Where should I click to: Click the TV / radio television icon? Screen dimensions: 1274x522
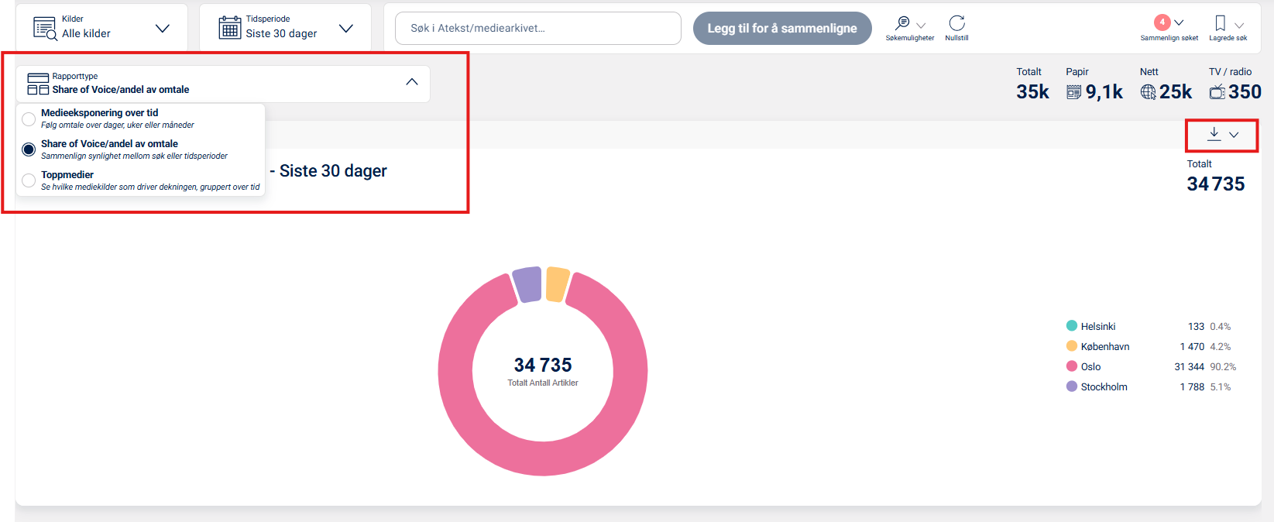(x=1217, y=91)
